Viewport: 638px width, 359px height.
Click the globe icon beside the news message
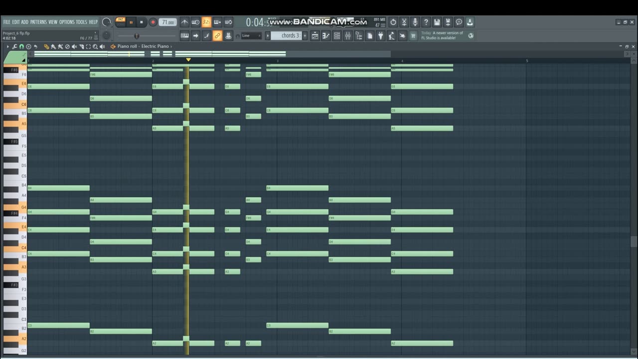[x=471, y=35]
